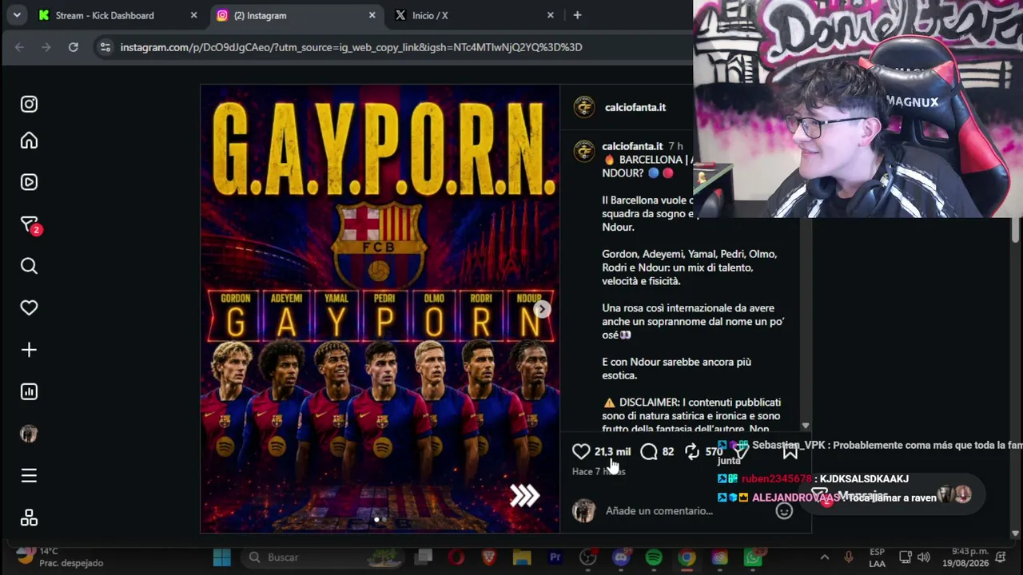1023x575 pixels.
Task: Create a new post with the plus icon
Action: tap(29, 350)
